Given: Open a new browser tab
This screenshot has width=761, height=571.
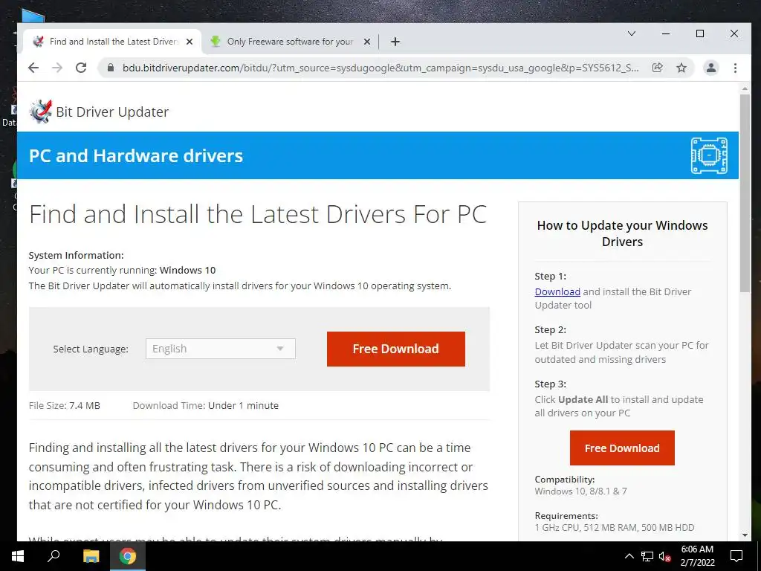Looking at the screenshot, I should [395, 42].
